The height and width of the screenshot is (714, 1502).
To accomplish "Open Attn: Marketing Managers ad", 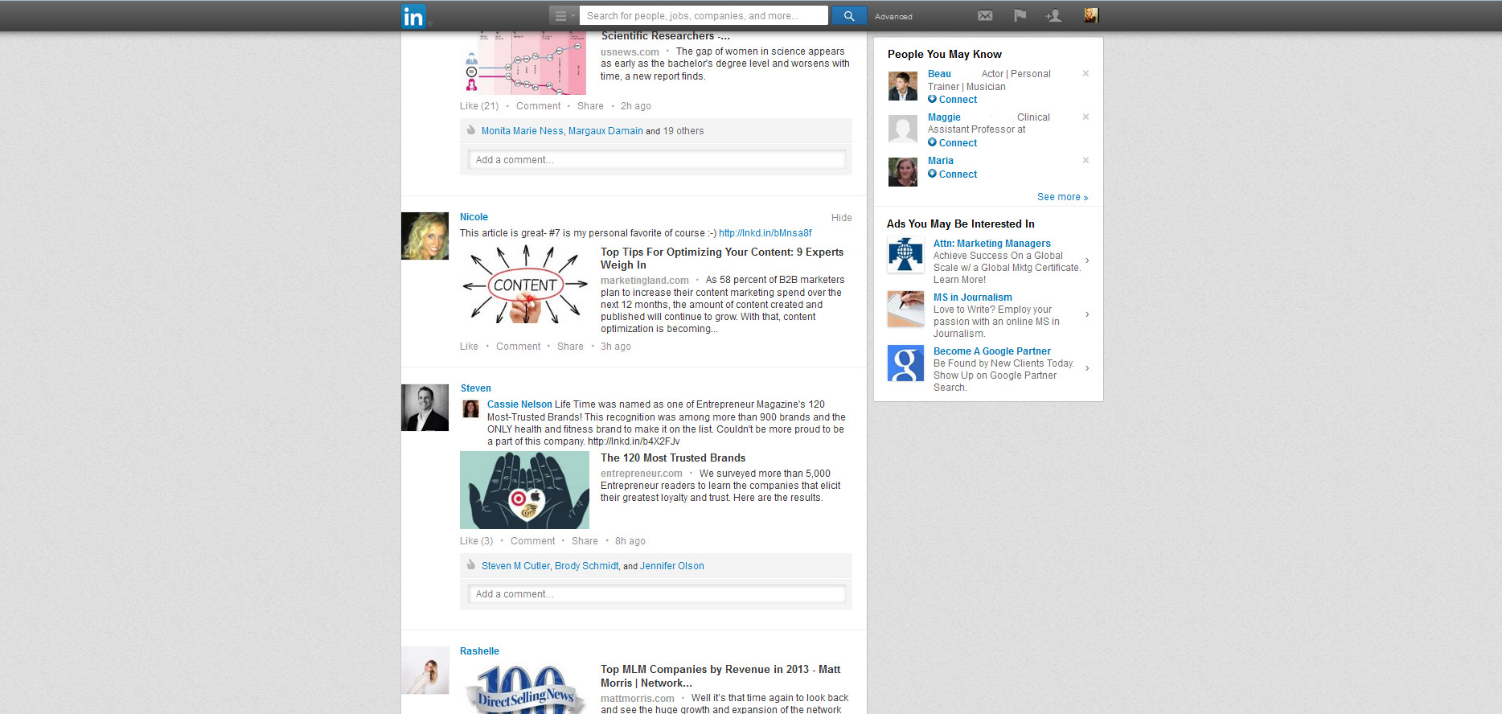I will (991, 244).
